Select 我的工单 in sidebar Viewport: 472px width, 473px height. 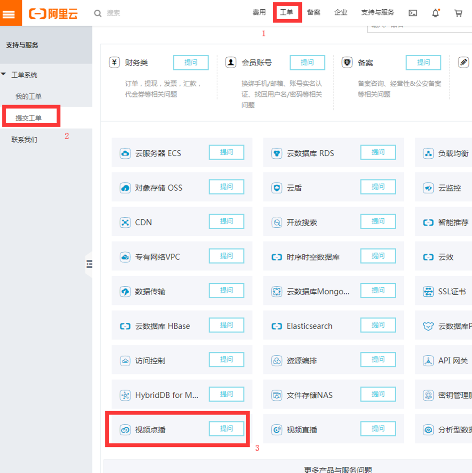click(28, 96)
